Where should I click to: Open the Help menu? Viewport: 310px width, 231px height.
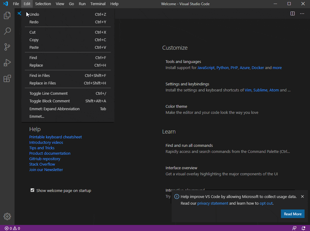pos(114,4)
